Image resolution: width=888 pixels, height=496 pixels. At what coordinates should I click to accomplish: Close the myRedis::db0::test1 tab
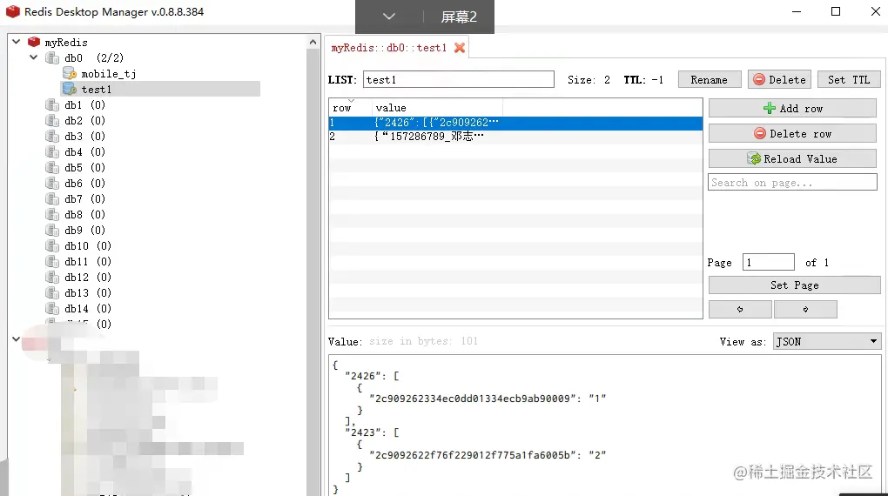(x=460, y=48)
